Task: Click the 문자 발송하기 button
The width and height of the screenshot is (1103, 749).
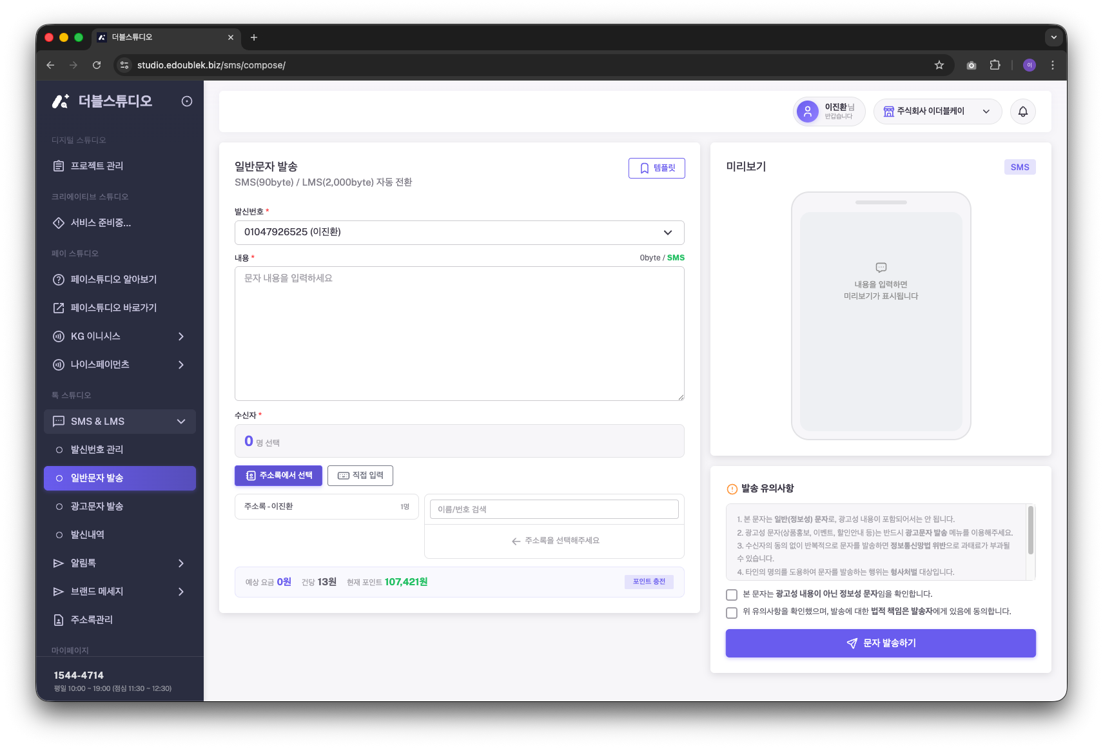Action: (x=881, y=643)
